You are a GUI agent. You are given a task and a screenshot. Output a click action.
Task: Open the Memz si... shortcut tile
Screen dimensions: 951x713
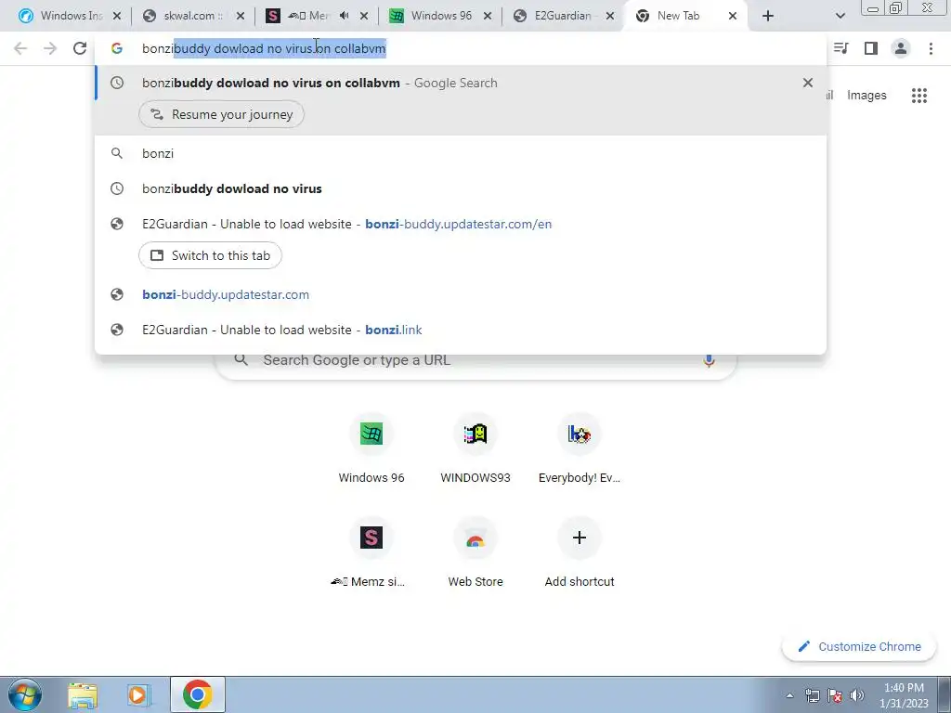coord(371,553)
